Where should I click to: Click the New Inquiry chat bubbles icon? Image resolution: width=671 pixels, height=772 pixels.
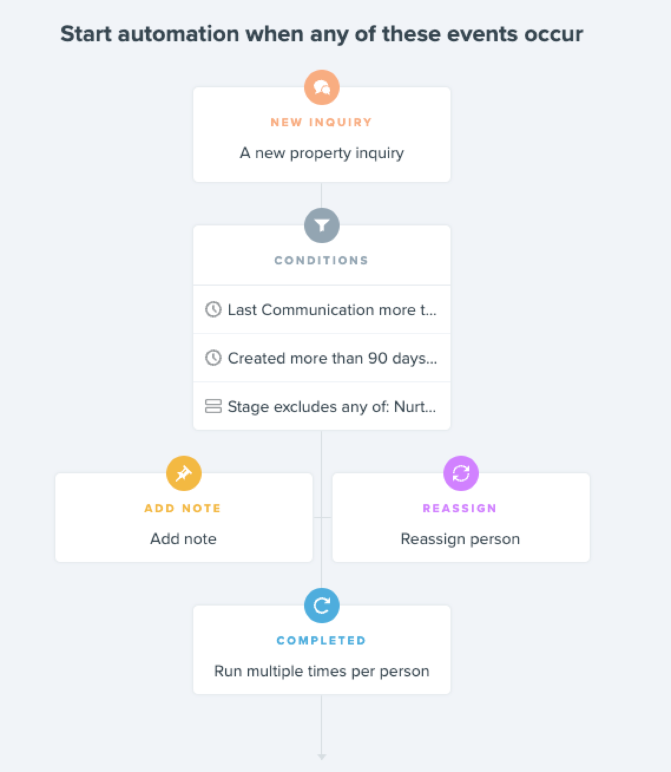point(321,87)
